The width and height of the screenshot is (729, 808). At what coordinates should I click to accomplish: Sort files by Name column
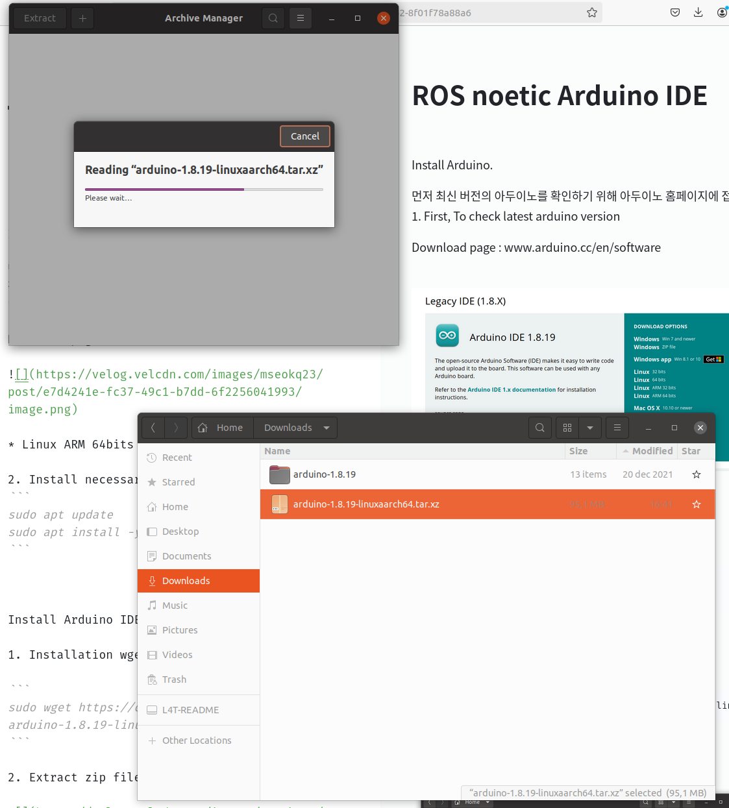413,451
